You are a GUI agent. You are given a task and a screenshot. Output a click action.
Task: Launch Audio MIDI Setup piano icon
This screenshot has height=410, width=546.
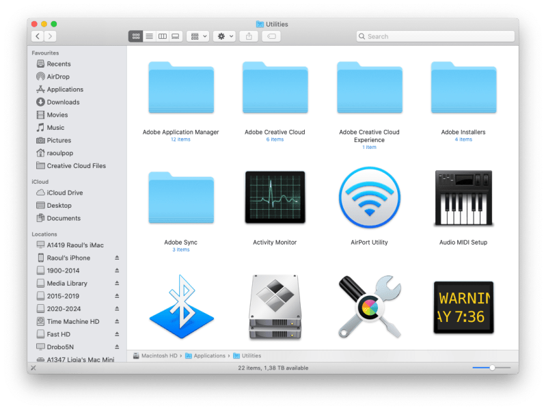click(x=463, y=199)
